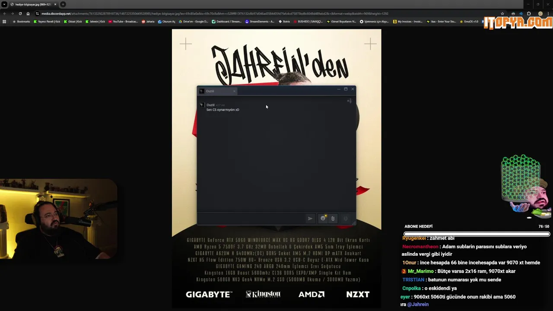This screenshot has width=553, height=311.
Task: Maximize the Steam chat window
Action: [346, 89]
